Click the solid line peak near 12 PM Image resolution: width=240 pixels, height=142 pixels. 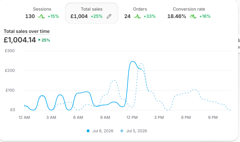click(x=132, y=62)
